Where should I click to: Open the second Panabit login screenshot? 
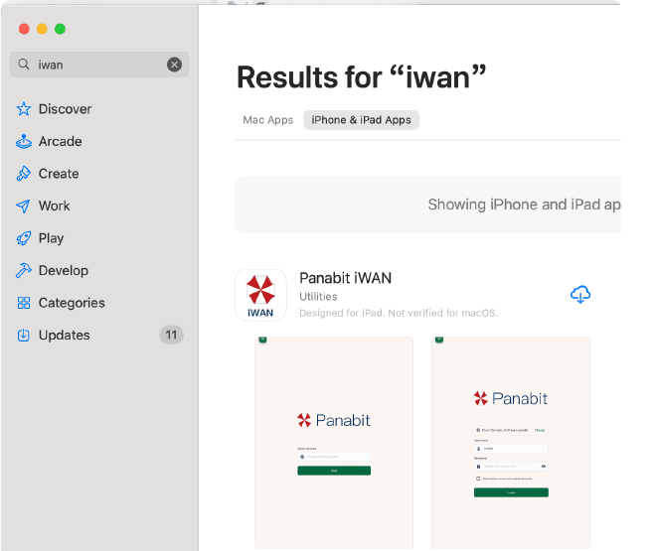[511, 442]
